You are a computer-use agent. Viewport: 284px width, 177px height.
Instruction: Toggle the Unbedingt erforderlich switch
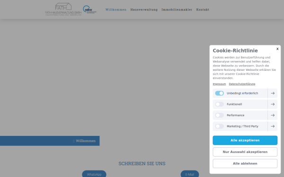pyautogui.click(x=219, y=93)
